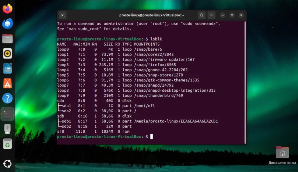Viewport: 298px width, 172px height.
Task: Click the sdb1 partition name
Action: (66, 121)
